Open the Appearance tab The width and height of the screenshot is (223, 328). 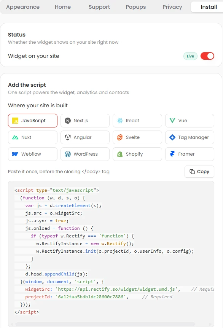click(x=23, y=7)
